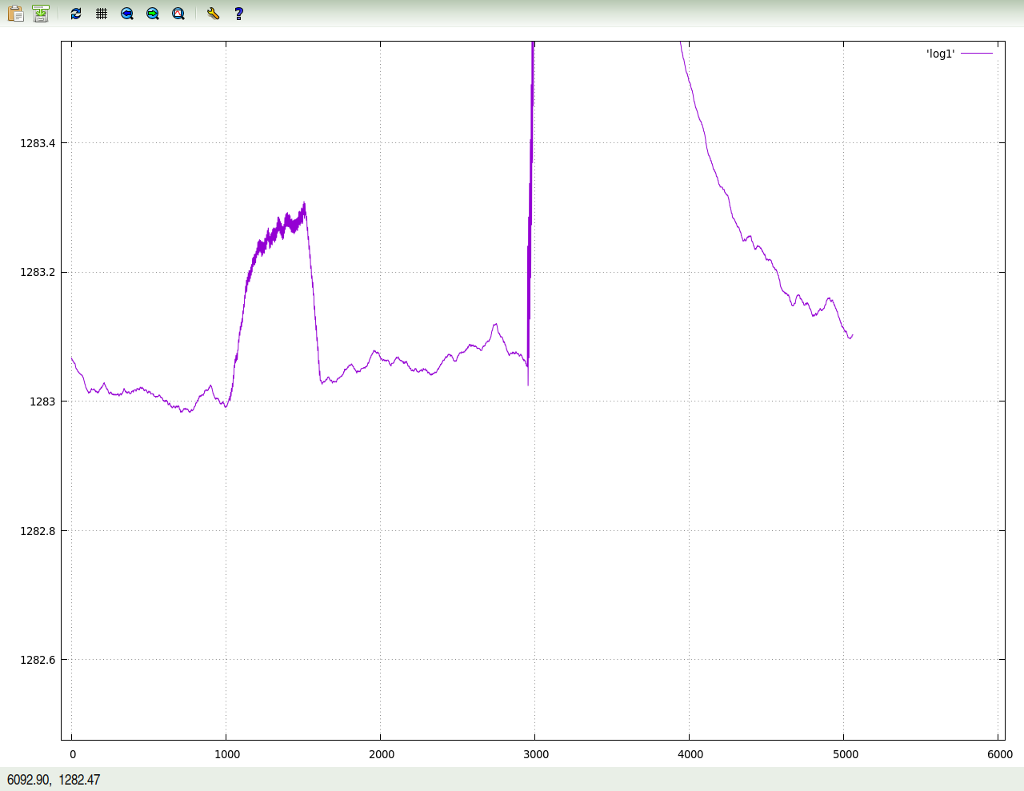Viewport: 1024px width, 791px height.
Task: Open configuration with the wrench icon
Action: [x=213, y=14]
